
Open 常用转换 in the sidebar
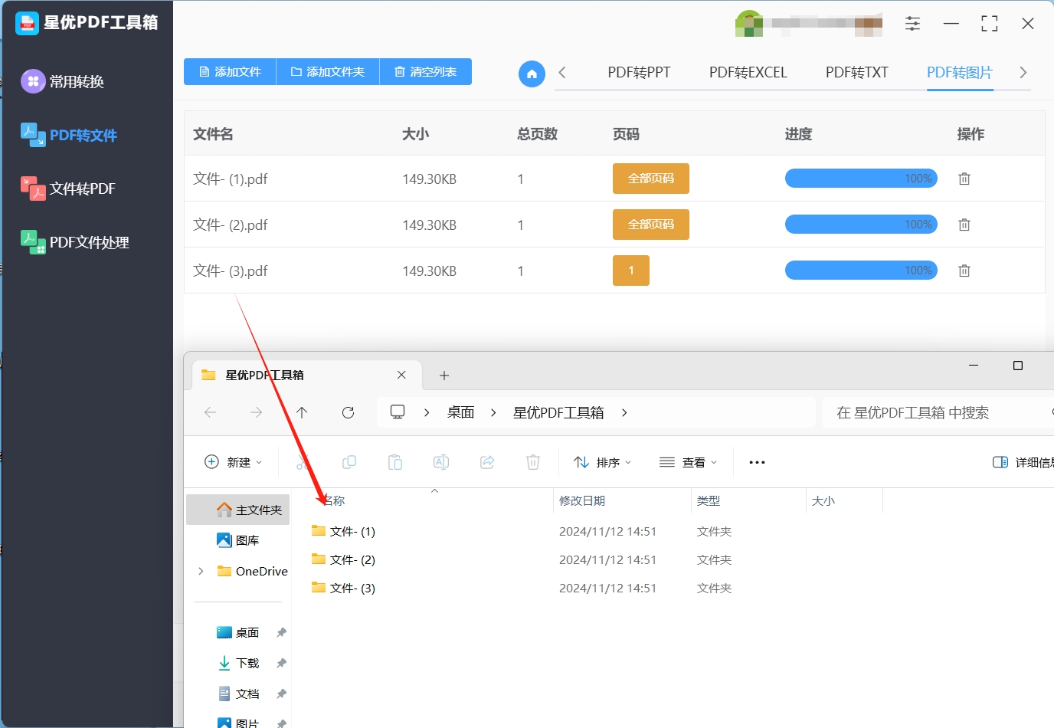63,81
